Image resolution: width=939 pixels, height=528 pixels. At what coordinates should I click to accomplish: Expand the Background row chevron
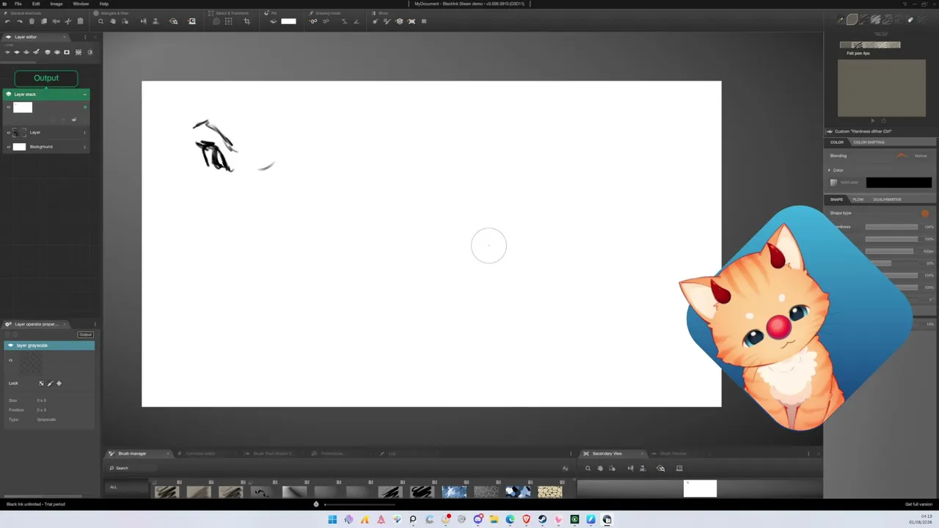coord(84,147)
